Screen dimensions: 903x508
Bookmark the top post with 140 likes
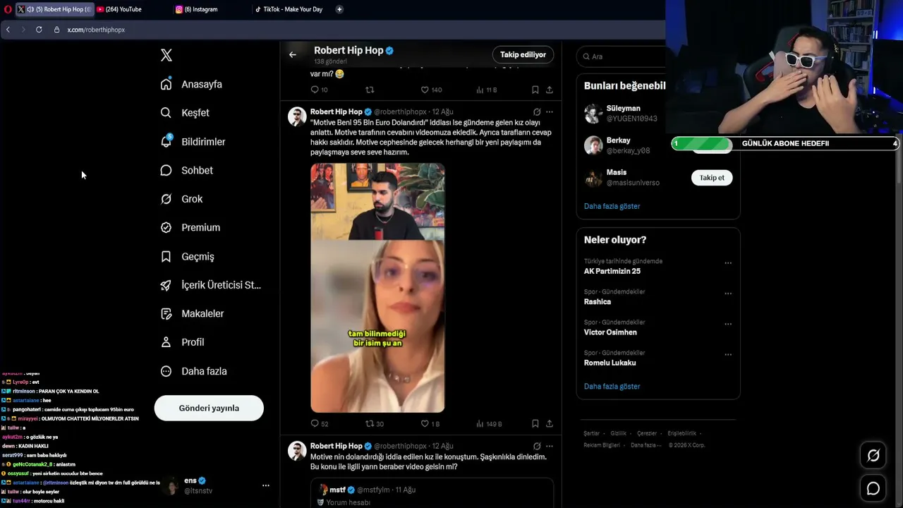point(535,90)
